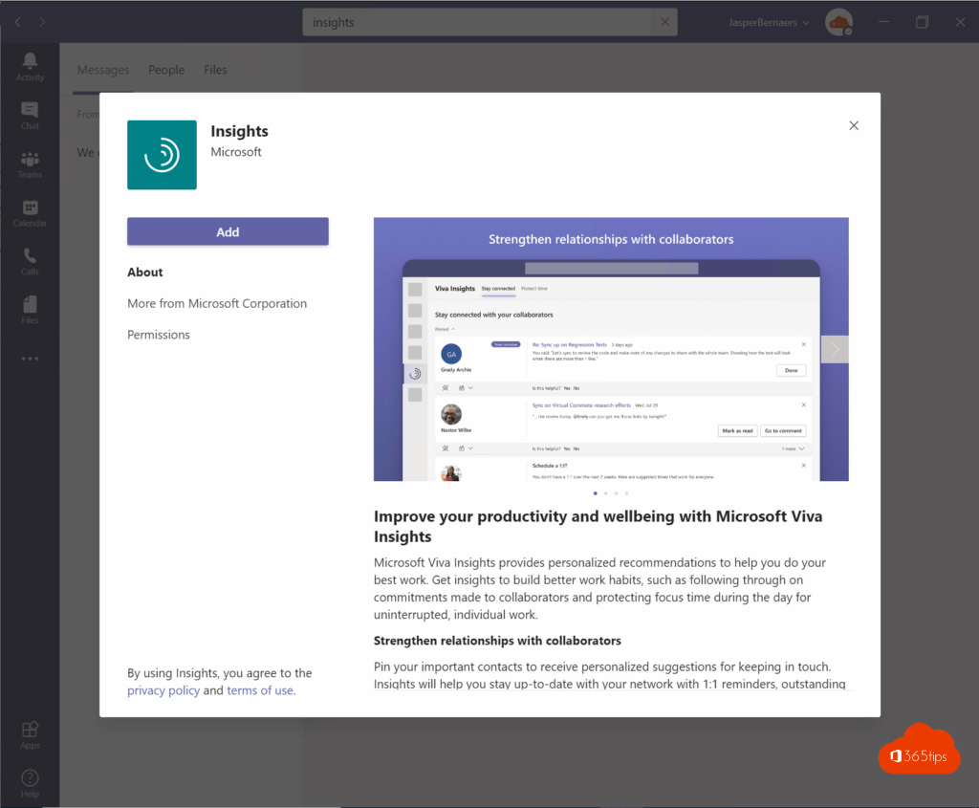Switch to the People tab
The image size is (979, 808).
pos(166,69)
